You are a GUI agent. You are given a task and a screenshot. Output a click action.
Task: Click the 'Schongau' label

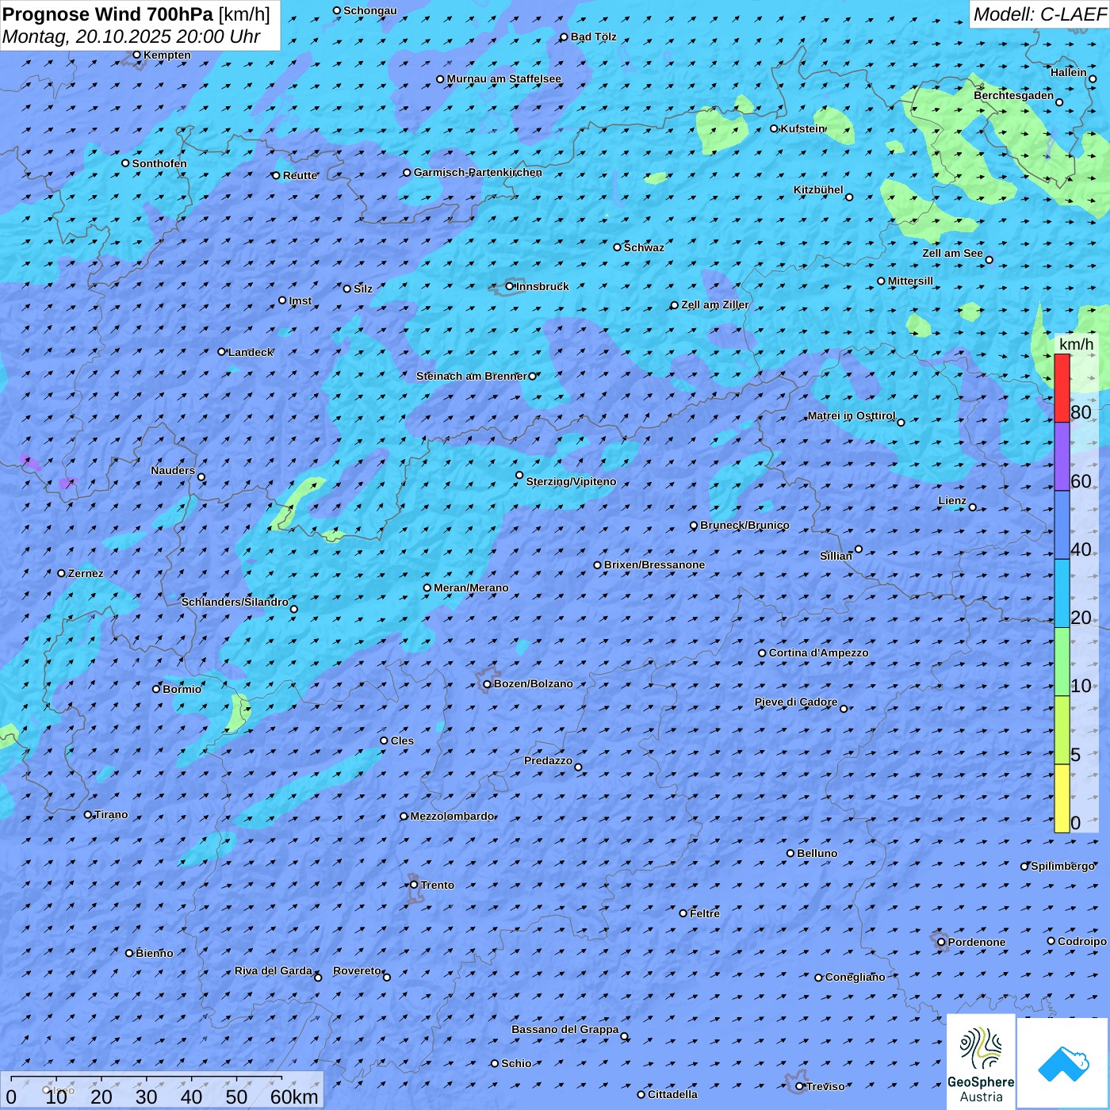(x=370, y=10)
